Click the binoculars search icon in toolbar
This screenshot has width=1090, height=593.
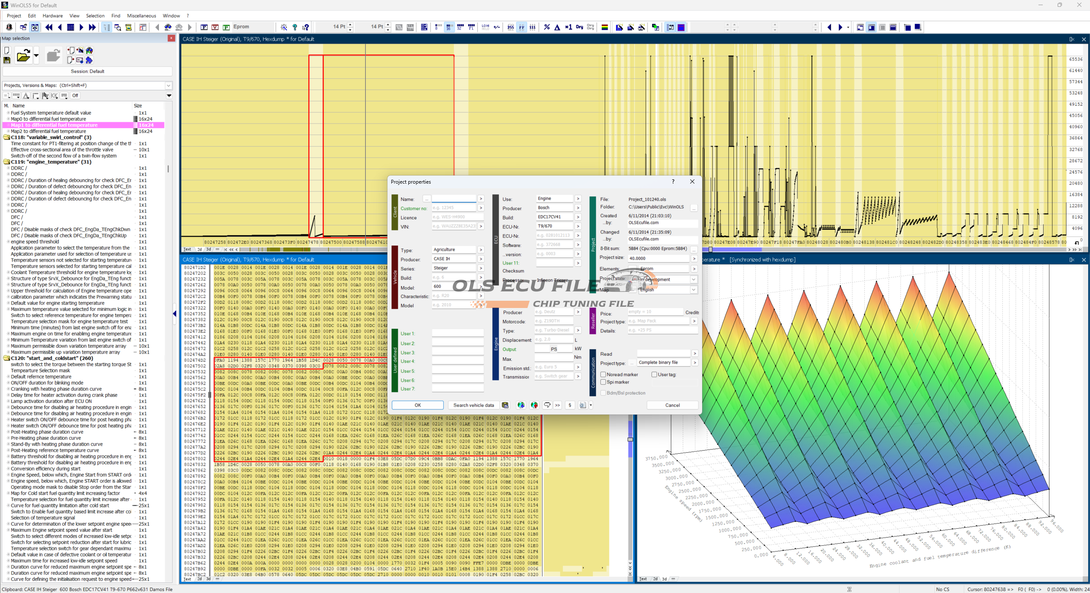(168, 27)
